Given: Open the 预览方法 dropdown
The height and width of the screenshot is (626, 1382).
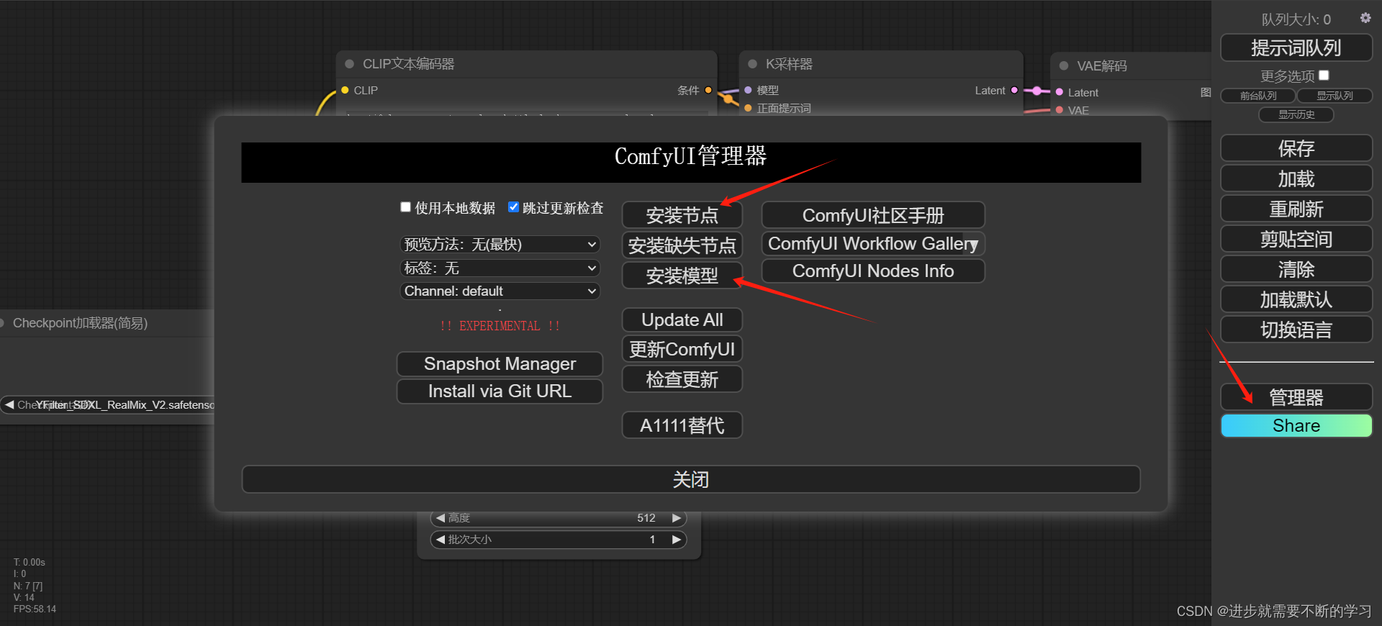Looking at the screenshot, I should pyautogui.click(x=500, y=245).
